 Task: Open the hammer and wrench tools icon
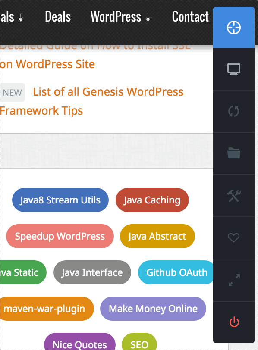pos(234,196)
